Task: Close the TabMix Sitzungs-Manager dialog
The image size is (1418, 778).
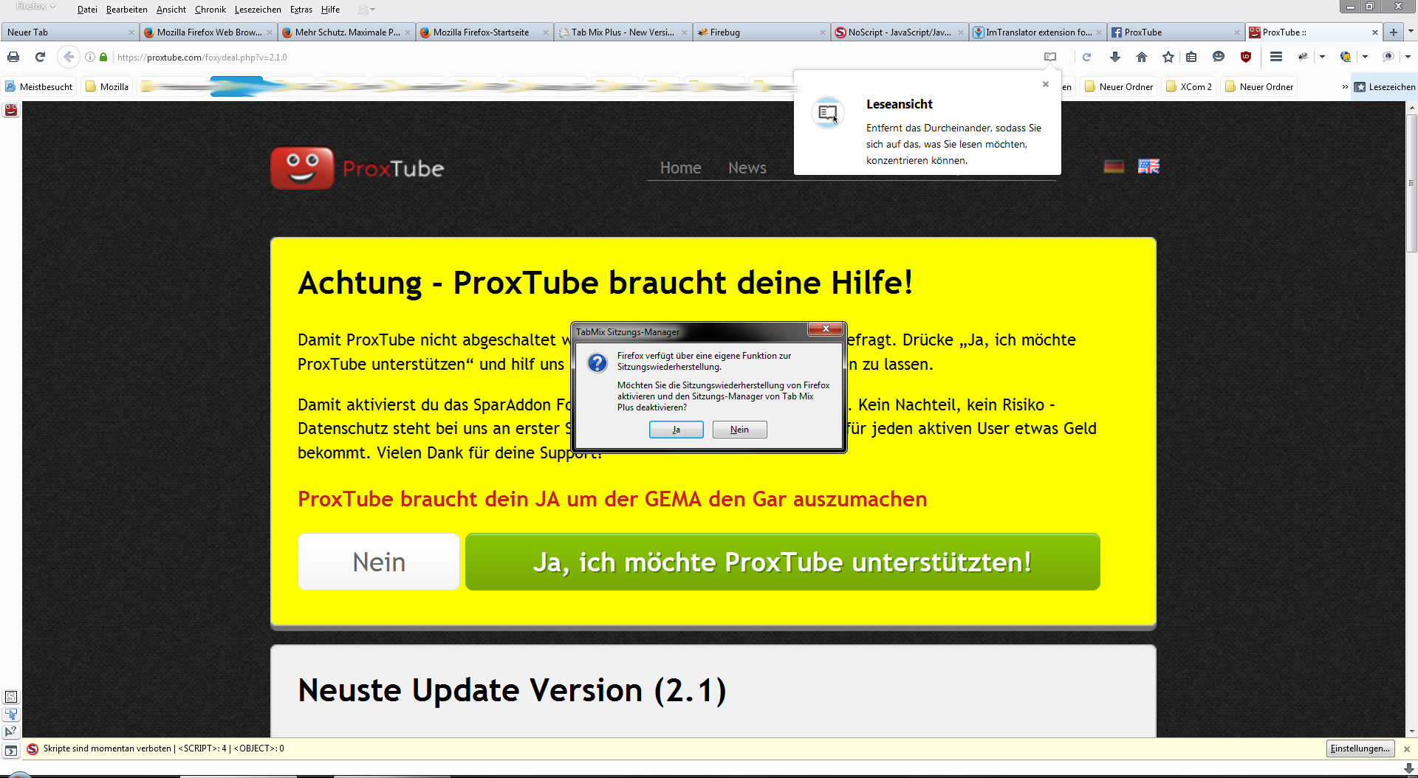Action: click(x=826, y=329)
